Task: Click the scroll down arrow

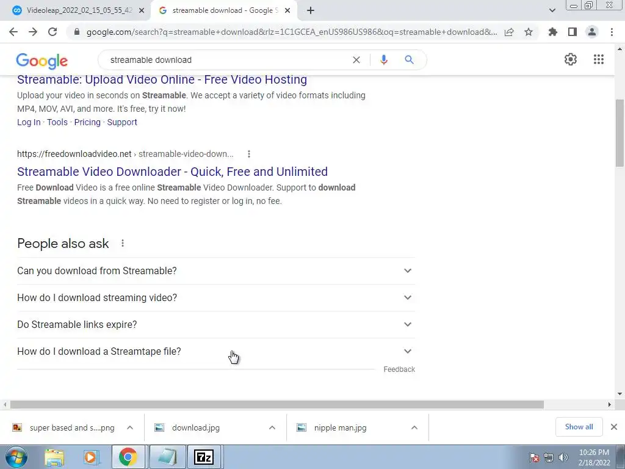Action: tap(620, 394)
